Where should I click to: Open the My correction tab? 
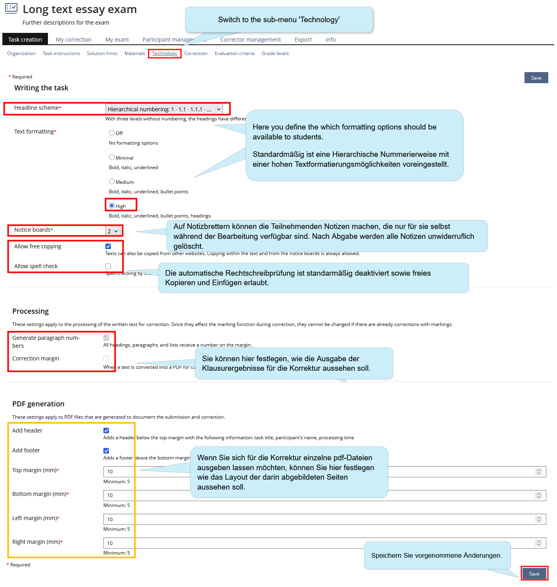pyautogui.click(x=74, y=40)
